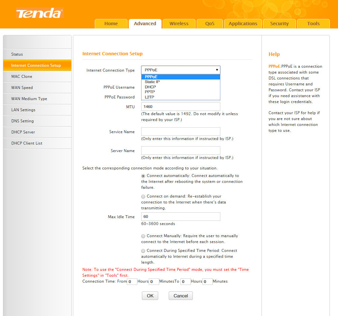The image size is (338, 316).
Task: Click the red Note text
Action: (x=165, y=272)
